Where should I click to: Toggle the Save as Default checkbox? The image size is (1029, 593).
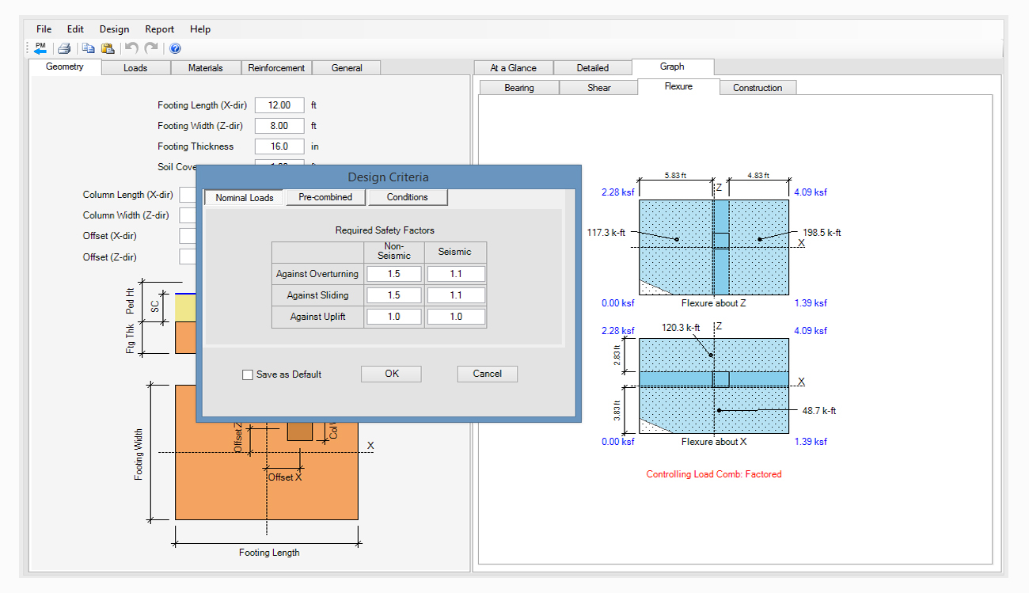click(x=248, y=374)
